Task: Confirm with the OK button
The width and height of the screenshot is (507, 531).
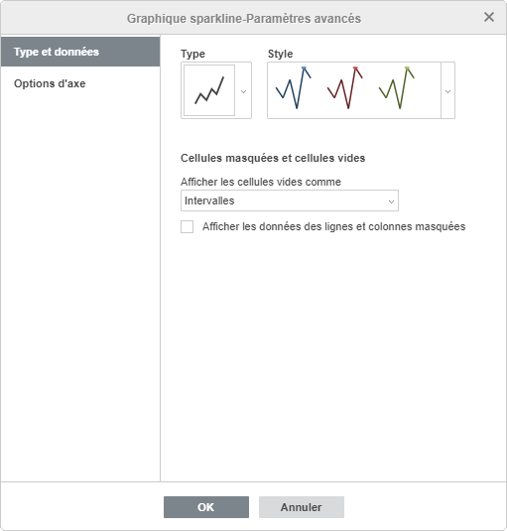Action: coord(206,507)
